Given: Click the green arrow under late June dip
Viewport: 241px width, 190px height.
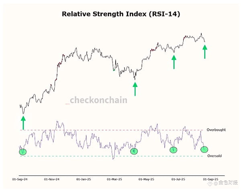Looking at the screenshot, I should tap(174, 62).
